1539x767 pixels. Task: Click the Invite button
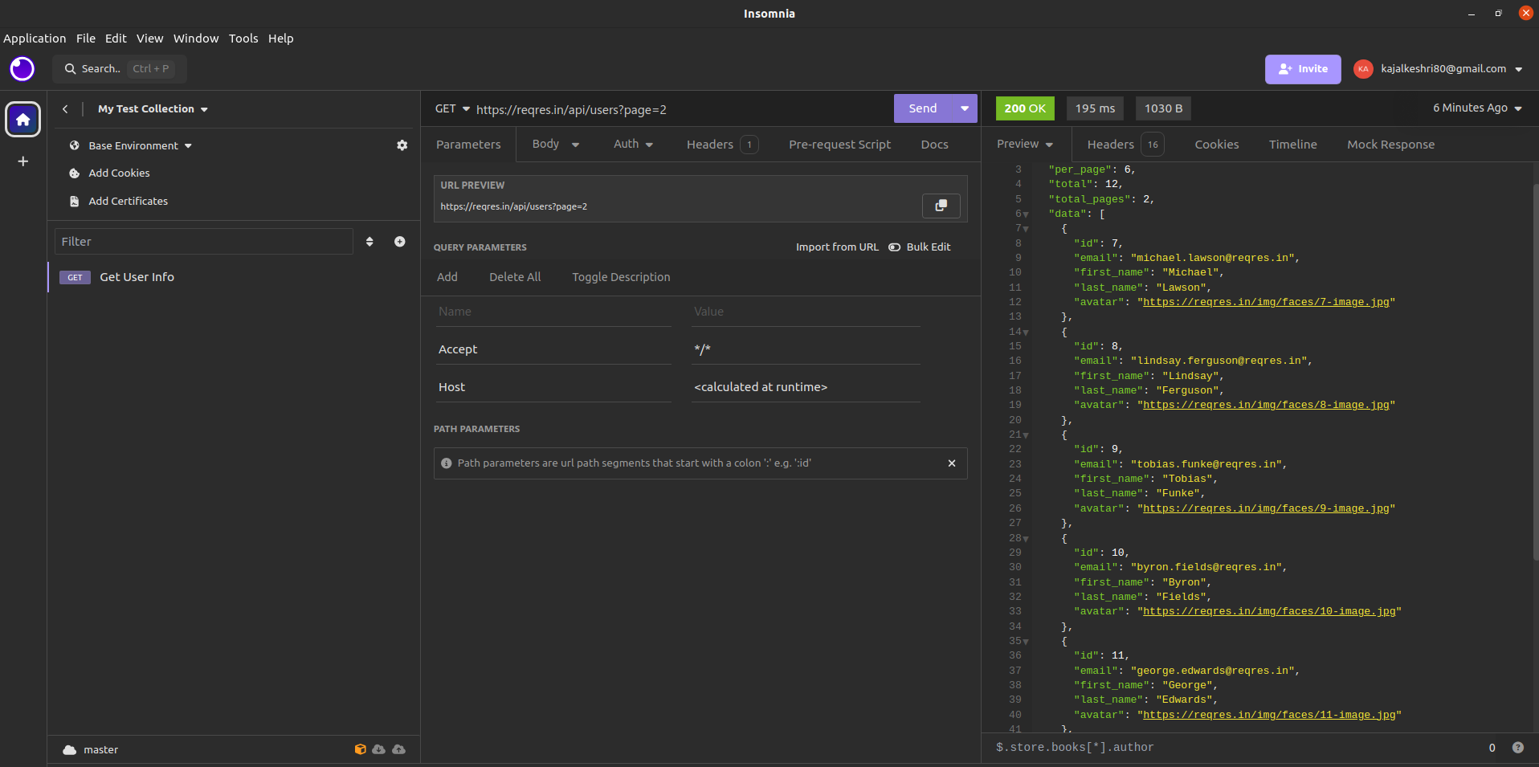point(1302,69)
